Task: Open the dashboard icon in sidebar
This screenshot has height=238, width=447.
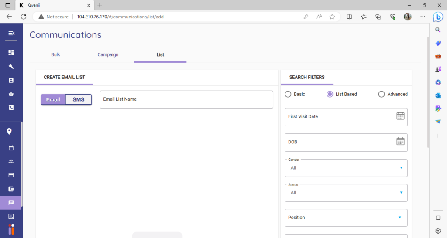Action: (11, 53)
